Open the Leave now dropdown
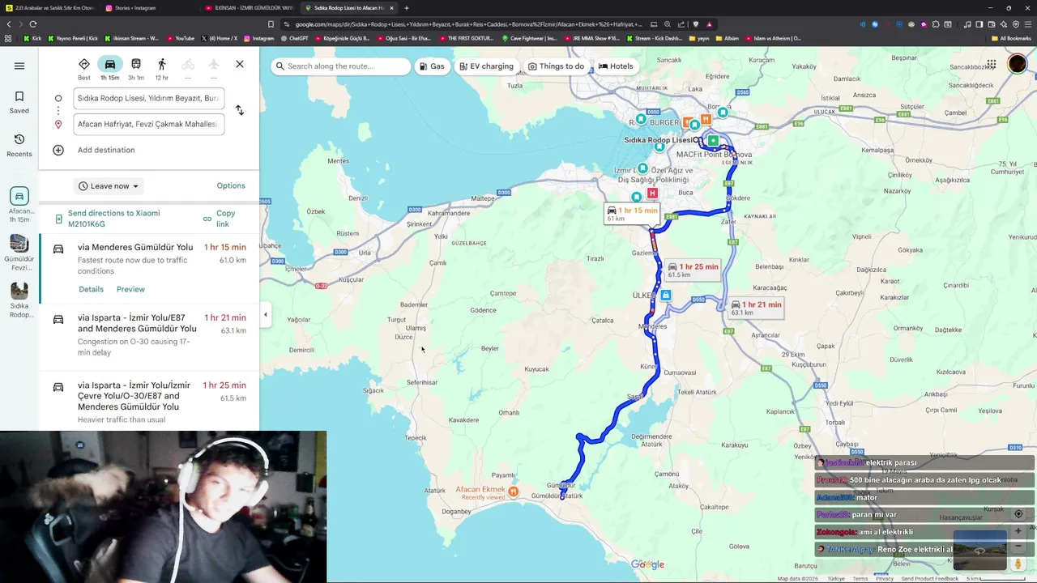 [x=109, y=185]
